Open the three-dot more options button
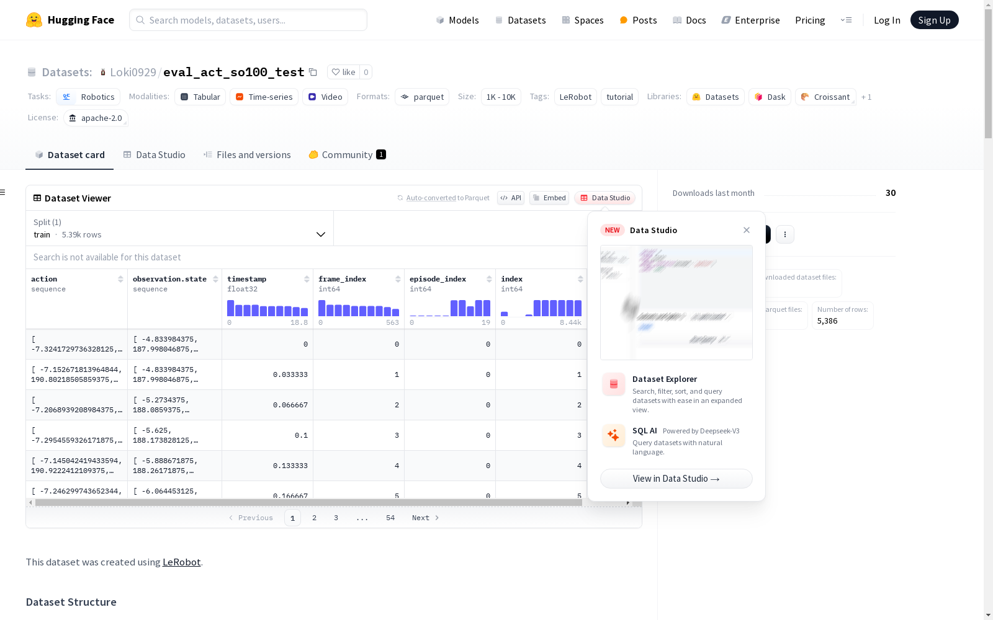The image size is (993, 620). pos(785,234)
